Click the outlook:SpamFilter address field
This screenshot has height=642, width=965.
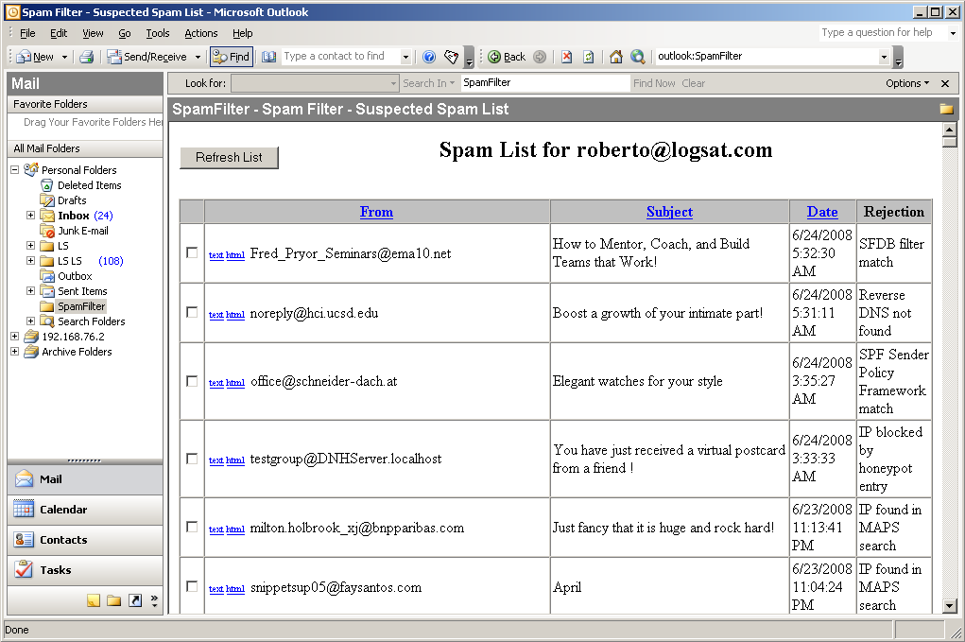pyautogui.click(x=767, y=57)
